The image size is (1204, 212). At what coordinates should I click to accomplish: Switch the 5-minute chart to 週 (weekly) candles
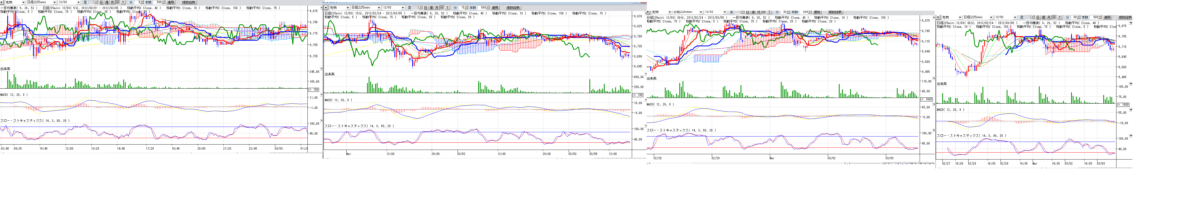pos(107,2)
